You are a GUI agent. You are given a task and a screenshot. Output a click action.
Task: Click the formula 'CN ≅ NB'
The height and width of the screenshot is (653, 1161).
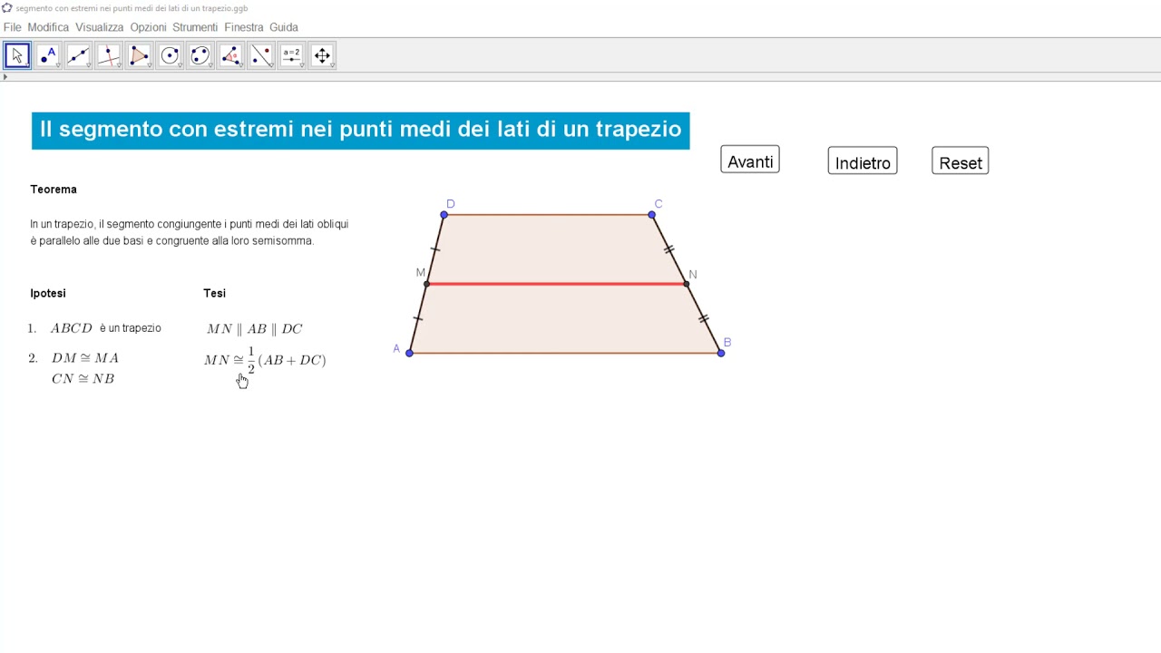point(83,379)
